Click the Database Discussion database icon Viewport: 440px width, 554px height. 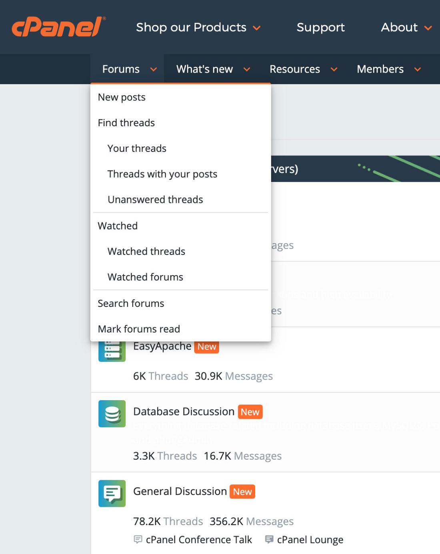112,414
